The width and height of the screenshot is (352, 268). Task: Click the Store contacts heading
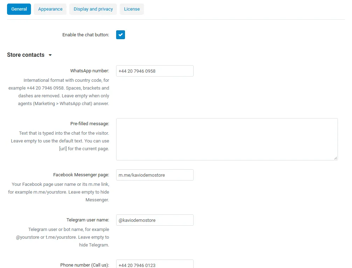coord(26,55)
